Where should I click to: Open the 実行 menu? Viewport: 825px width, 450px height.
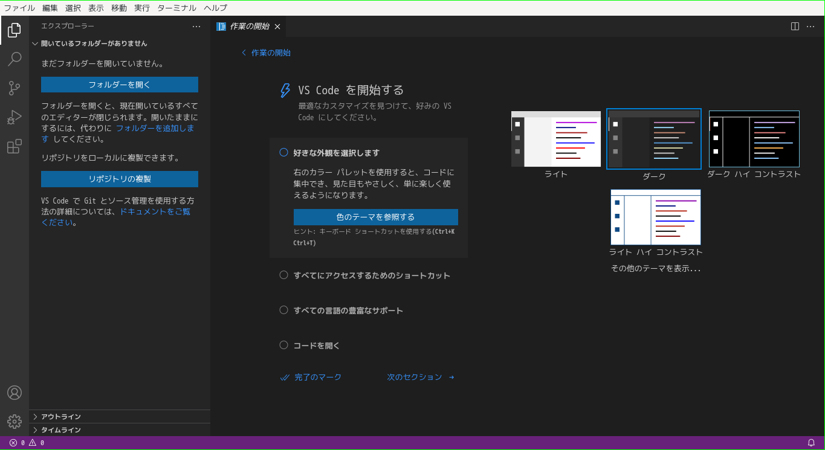(x=142, y=8)
